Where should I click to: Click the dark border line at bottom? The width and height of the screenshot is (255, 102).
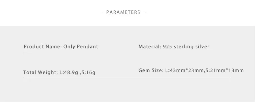coord(127,101)
